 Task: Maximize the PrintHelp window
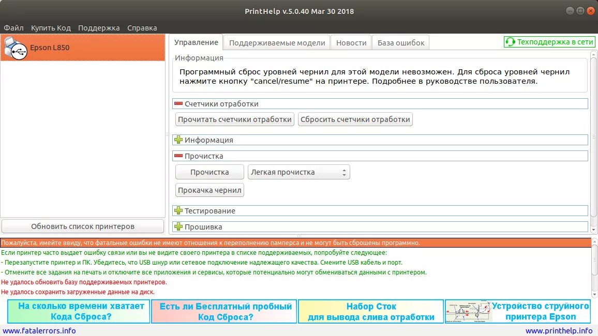point(580,11)
